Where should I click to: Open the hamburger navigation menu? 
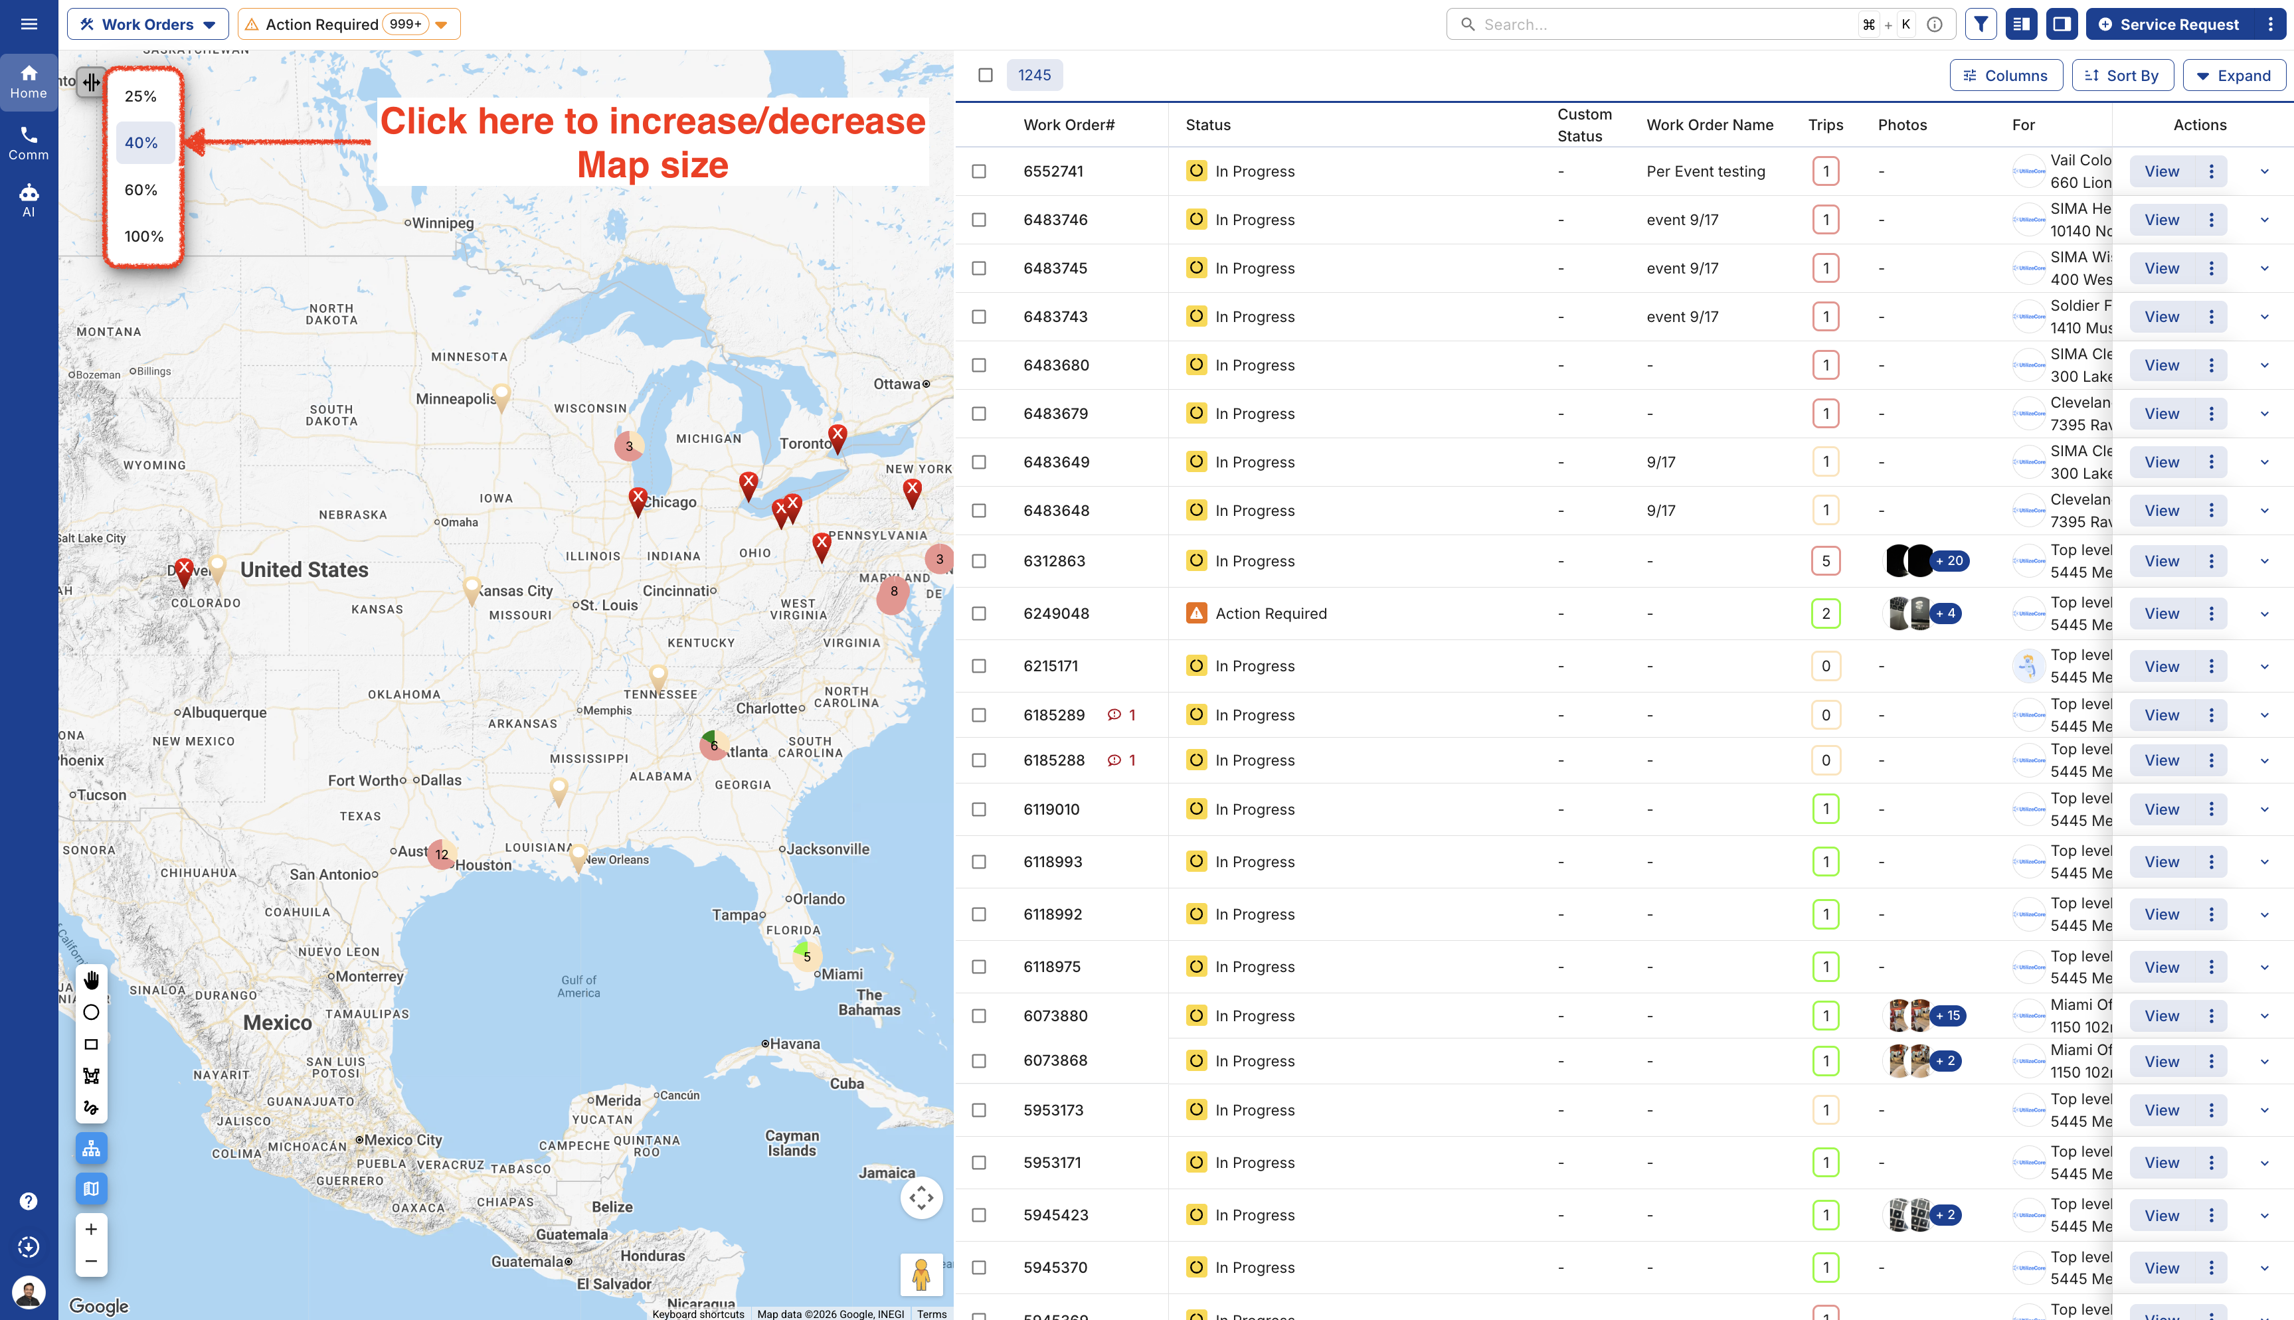pos(29,25)
